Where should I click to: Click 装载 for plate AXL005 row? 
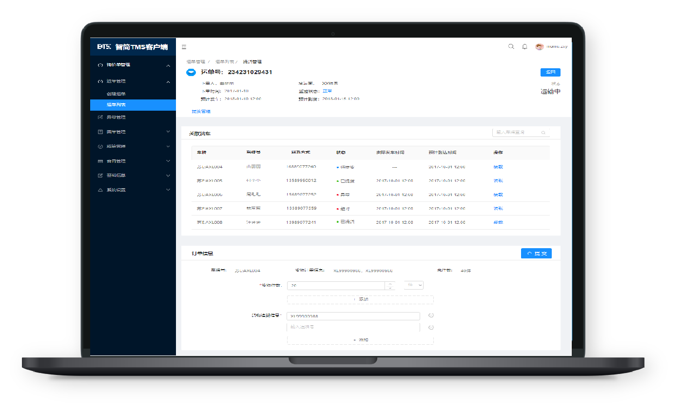click(498, 181)
